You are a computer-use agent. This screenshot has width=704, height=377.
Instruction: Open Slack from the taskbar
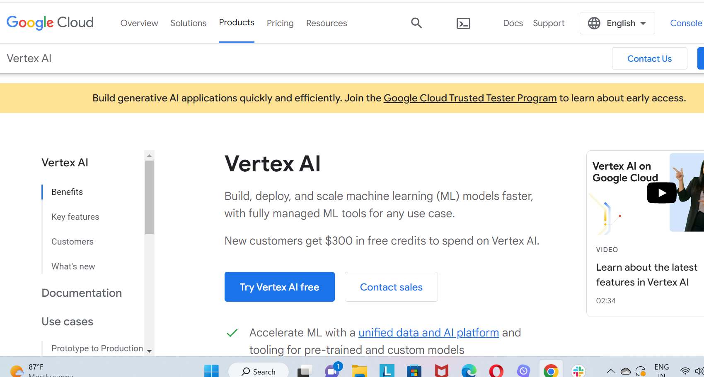coord(578,371)
